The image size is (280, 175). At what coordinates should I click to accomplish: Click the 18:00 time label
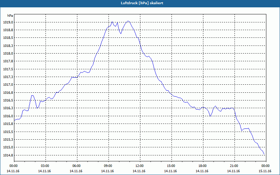(203, 166)
